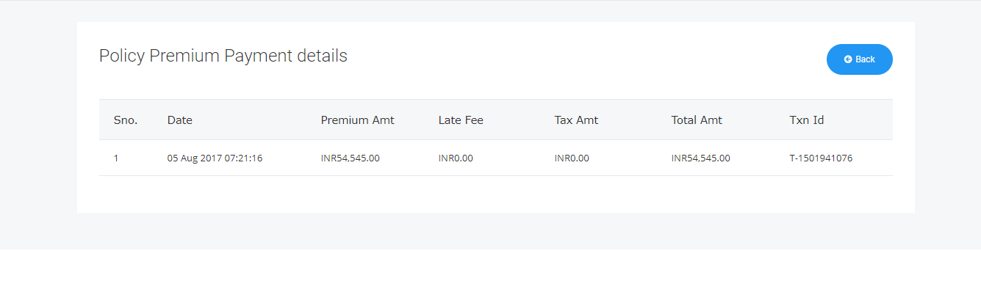The height and width of the screenshot is (289, 981).
Task: Select the Sno. column header
Action: [x=126, y=120]
